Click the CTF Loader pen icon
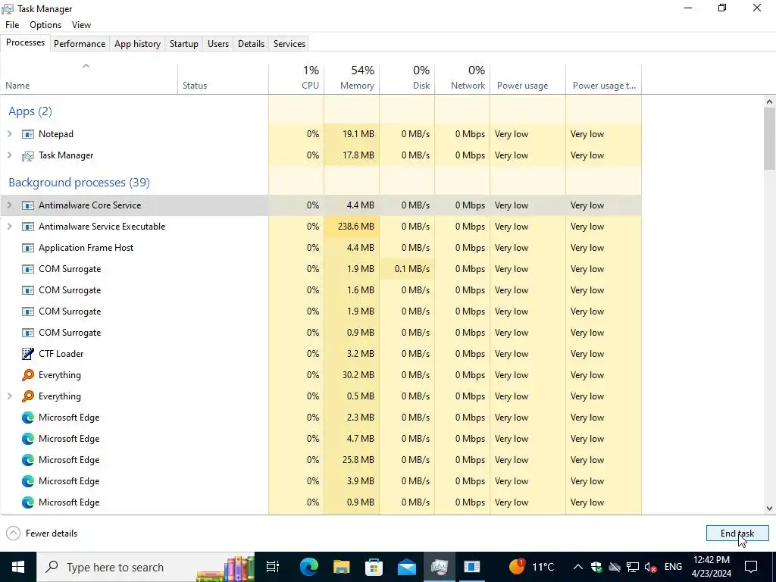 point(28,354)
